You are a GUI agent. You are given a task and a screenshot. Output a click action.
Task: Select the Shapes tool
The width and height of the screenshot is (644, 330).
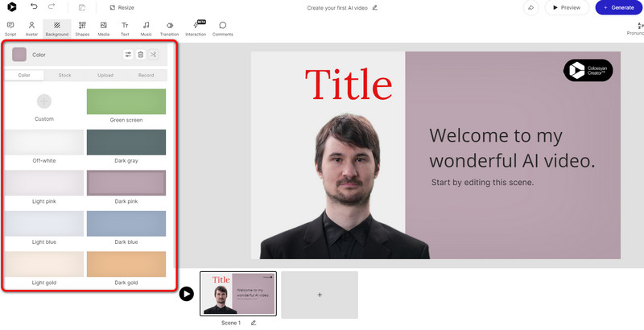(82, 29)
